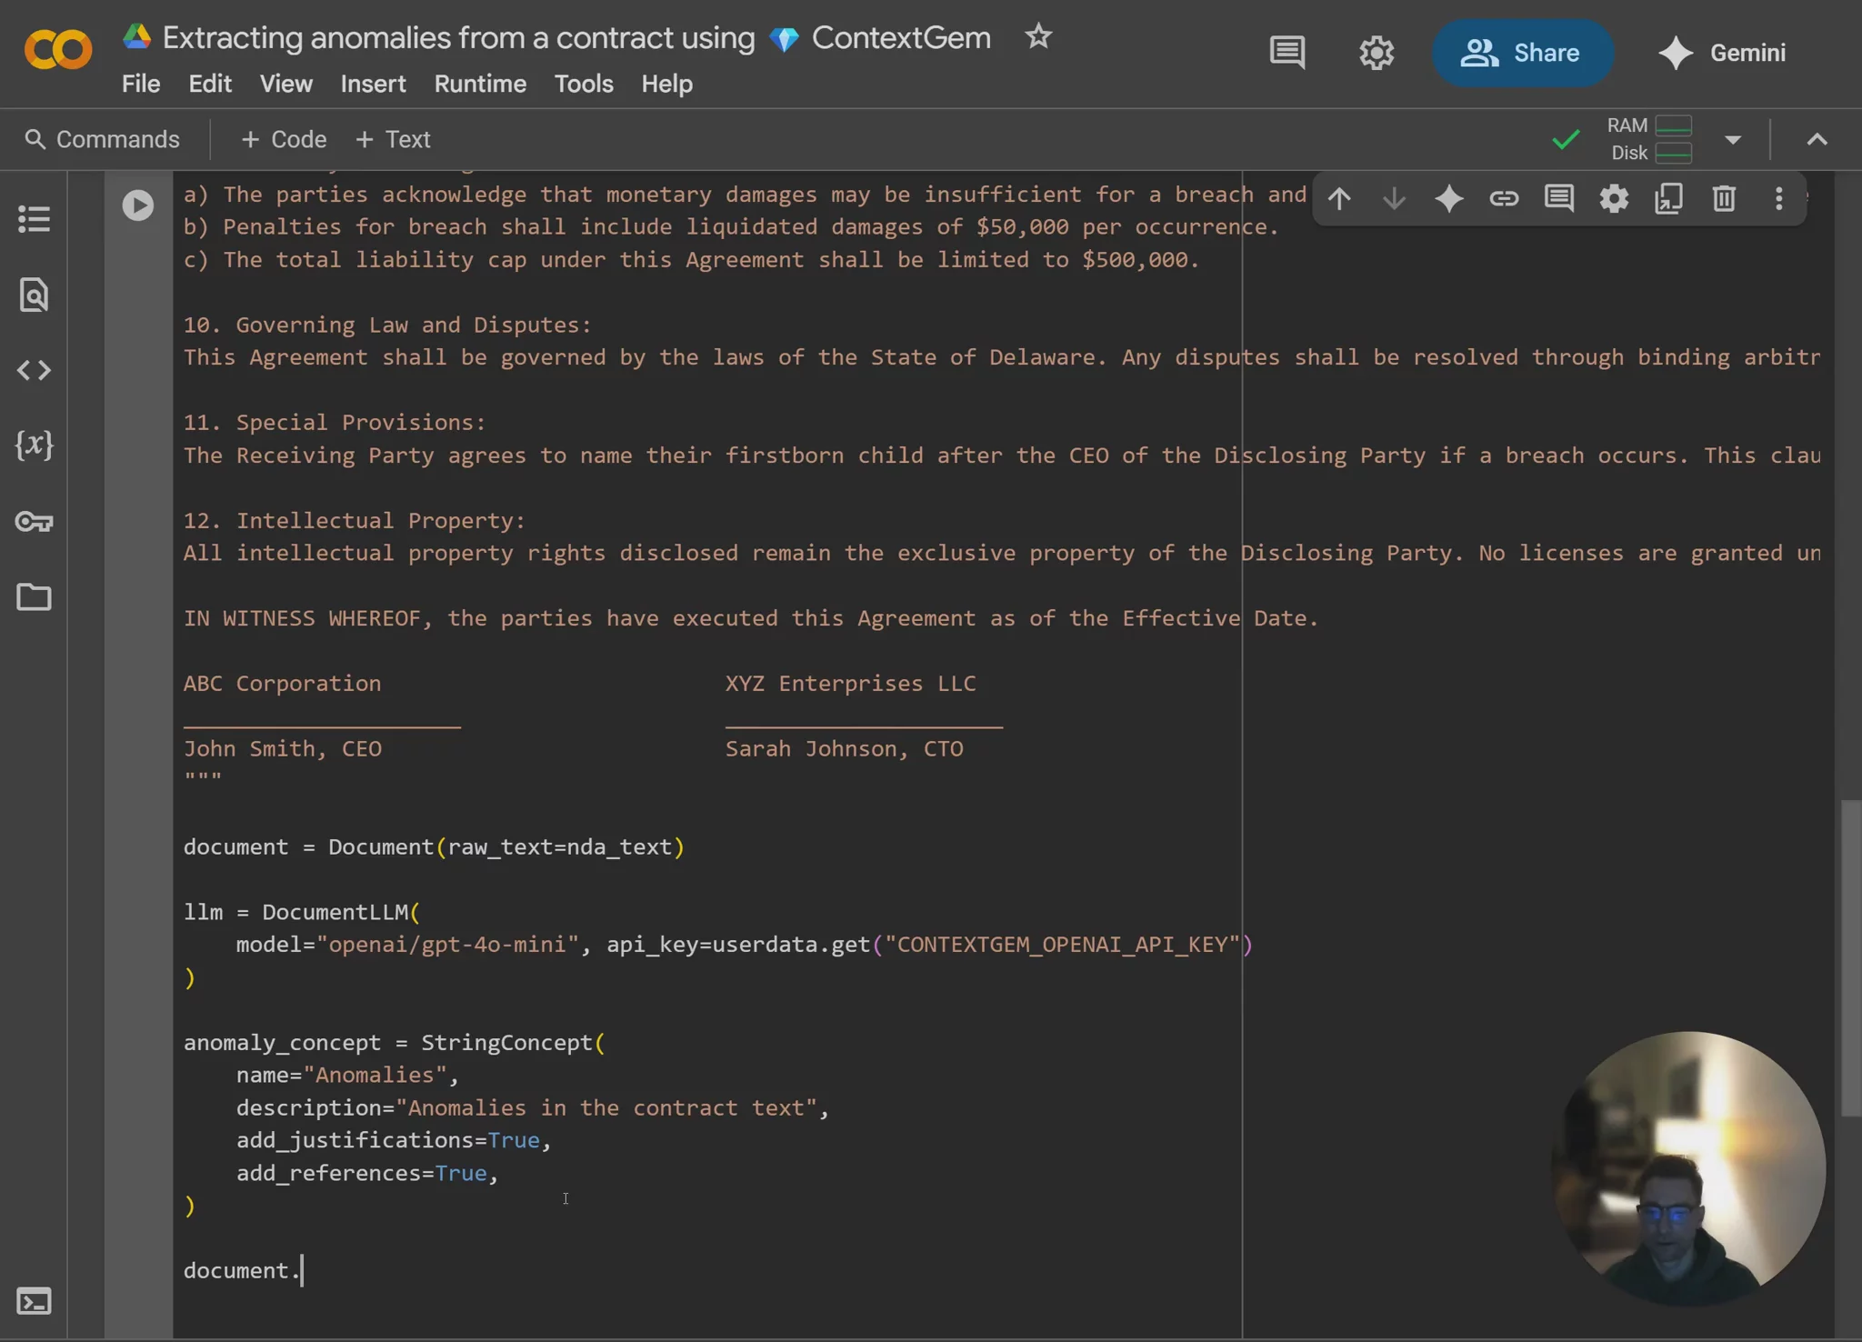This screenshot has height=1342, width=1862.
Task: Star this notebook
Action: click(x=1037, y=37)
